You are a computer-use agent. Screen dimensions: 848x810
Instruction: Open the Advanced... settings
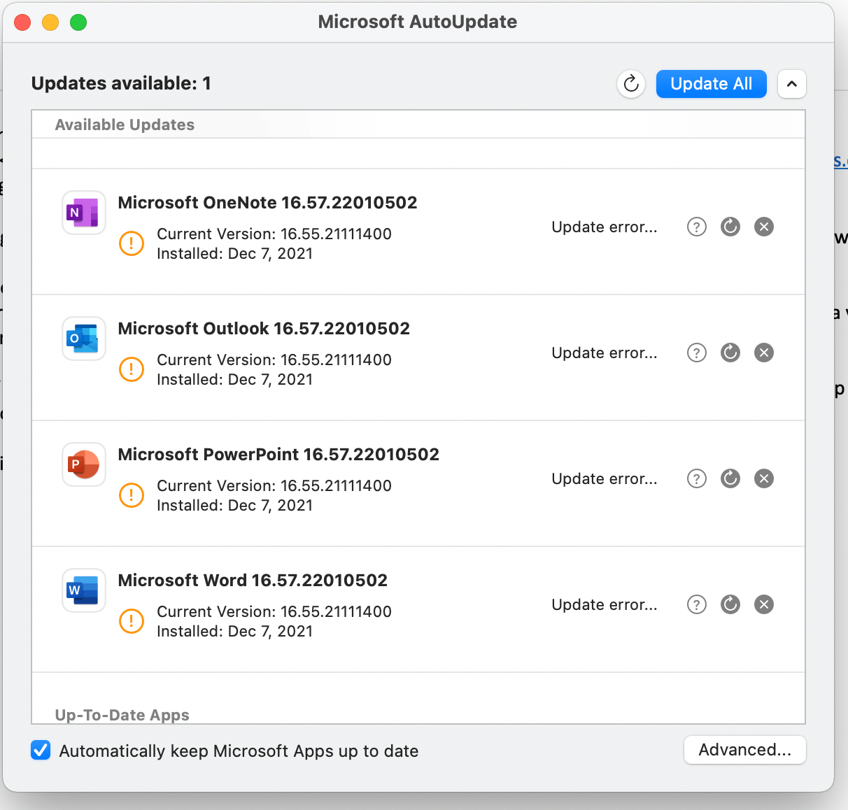click(745, 750)
